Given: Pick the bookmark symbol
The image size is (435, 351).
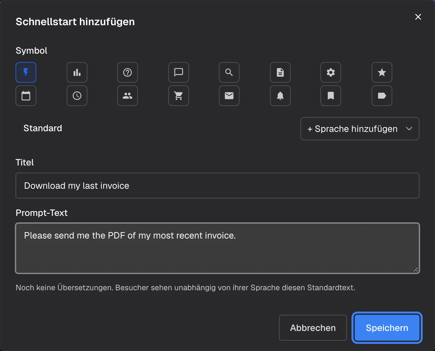Looking at the screenshot, I should click(331, 96).
